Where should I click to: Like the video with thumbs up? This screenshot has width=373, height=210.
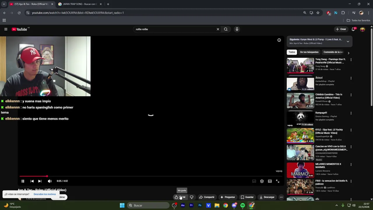coord(176,197)
